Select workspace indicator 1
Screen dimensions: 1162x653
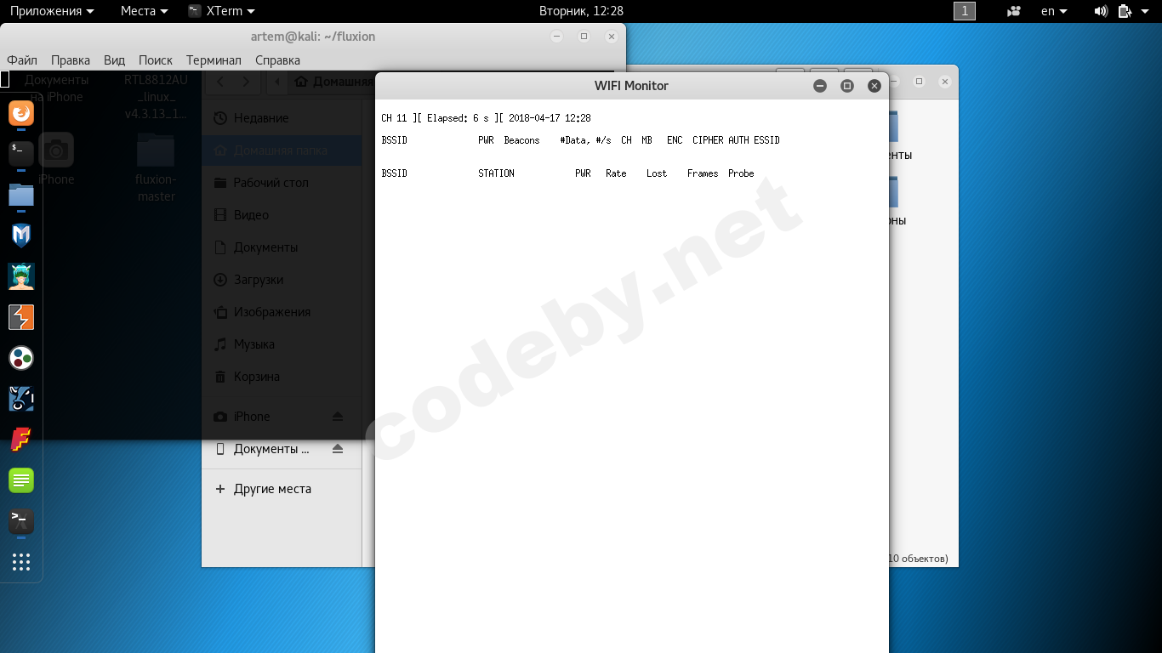pyautogui.click(x=965, y=11)
